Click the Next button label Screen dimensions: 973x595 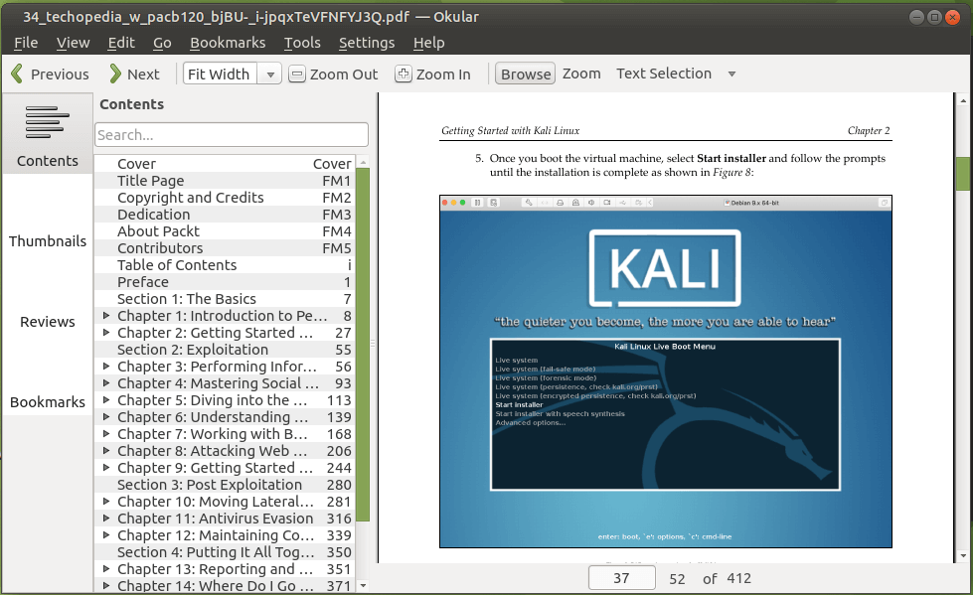pyautogui.click(x=143, y=74)
